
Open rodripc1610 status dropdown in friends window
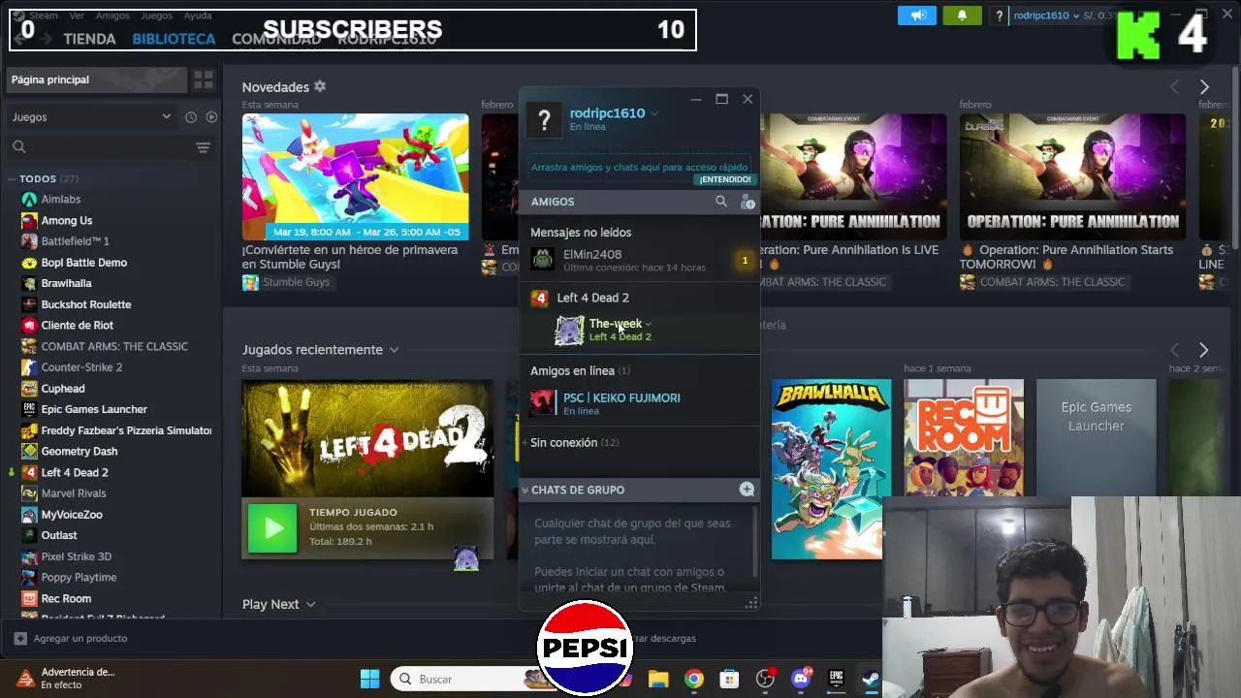(x=654, y=113)
